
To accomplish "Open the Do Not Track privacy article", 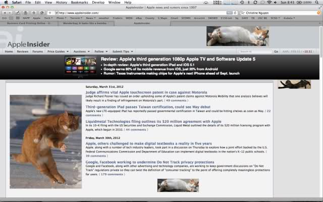I will [150, 162].
